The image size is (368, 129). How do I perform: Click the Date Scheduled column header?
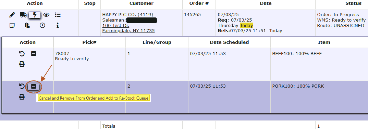tap(229, 42)
